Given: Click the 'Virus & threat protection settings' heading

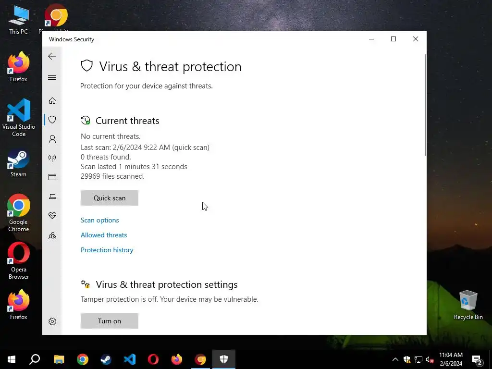Looking at the screenshot, I should point(167,284).
